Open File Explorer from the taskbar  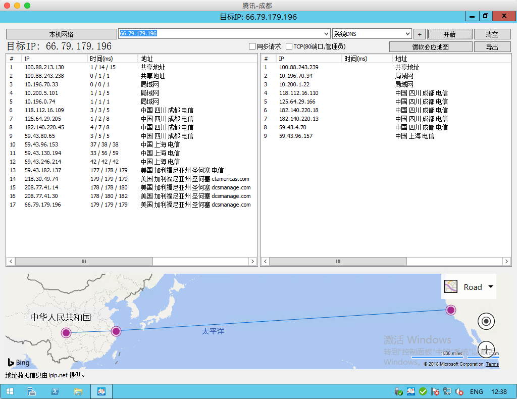click(78, 391)
